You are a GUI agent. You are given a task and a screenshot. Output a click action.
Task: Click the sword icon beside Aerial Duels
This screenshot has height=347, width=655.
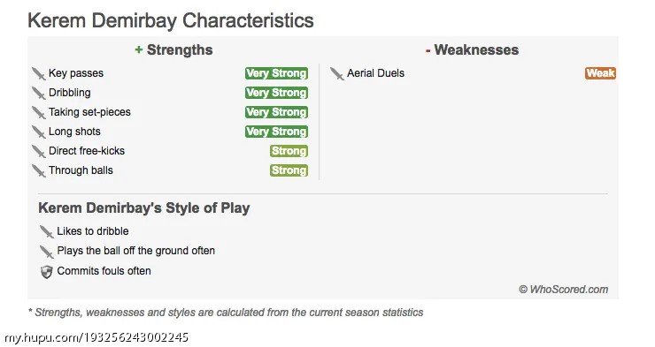click(336, 74)
